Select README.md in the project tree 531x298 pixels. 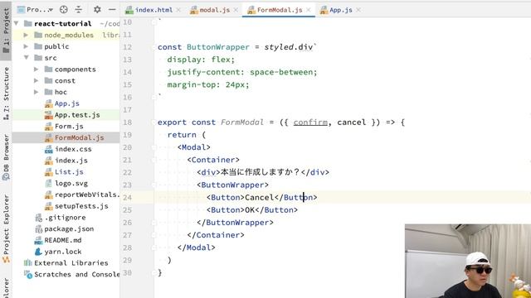pyautogui.click(x=63, y=240)
